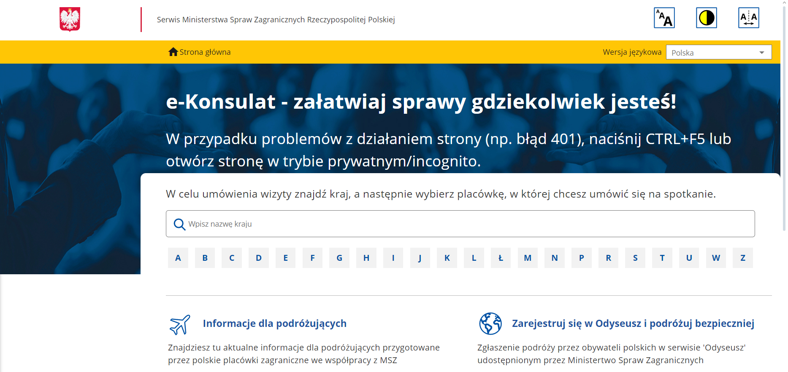This screenshot has height=372, width=788.
Task: Pick letter Z in the alphabet list
Action: click(742, 258)
